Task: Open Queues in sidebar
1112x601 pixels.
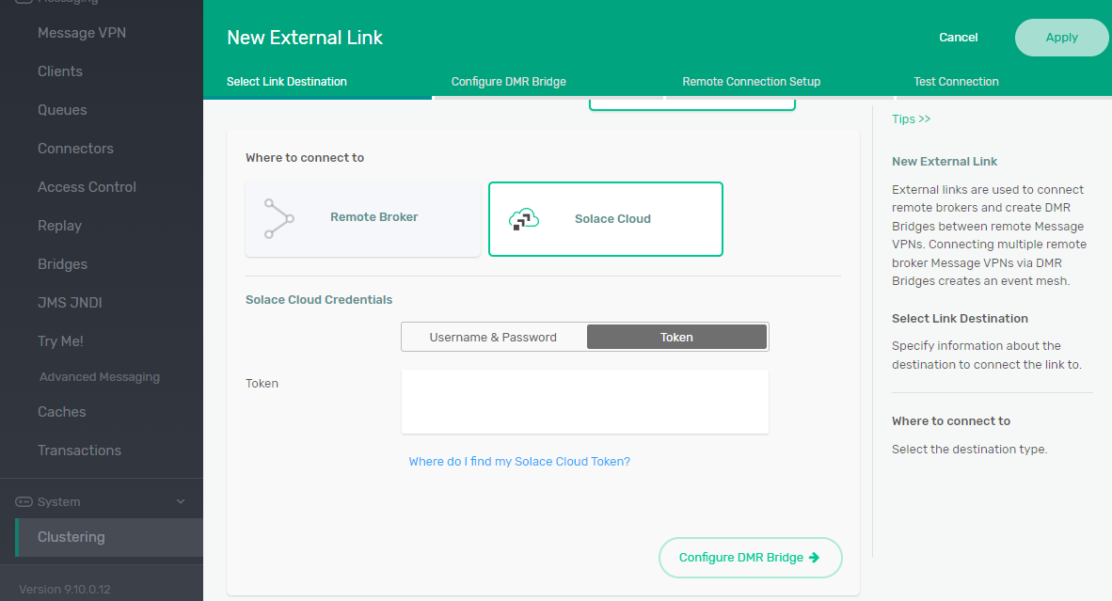Action: [62, 110]
